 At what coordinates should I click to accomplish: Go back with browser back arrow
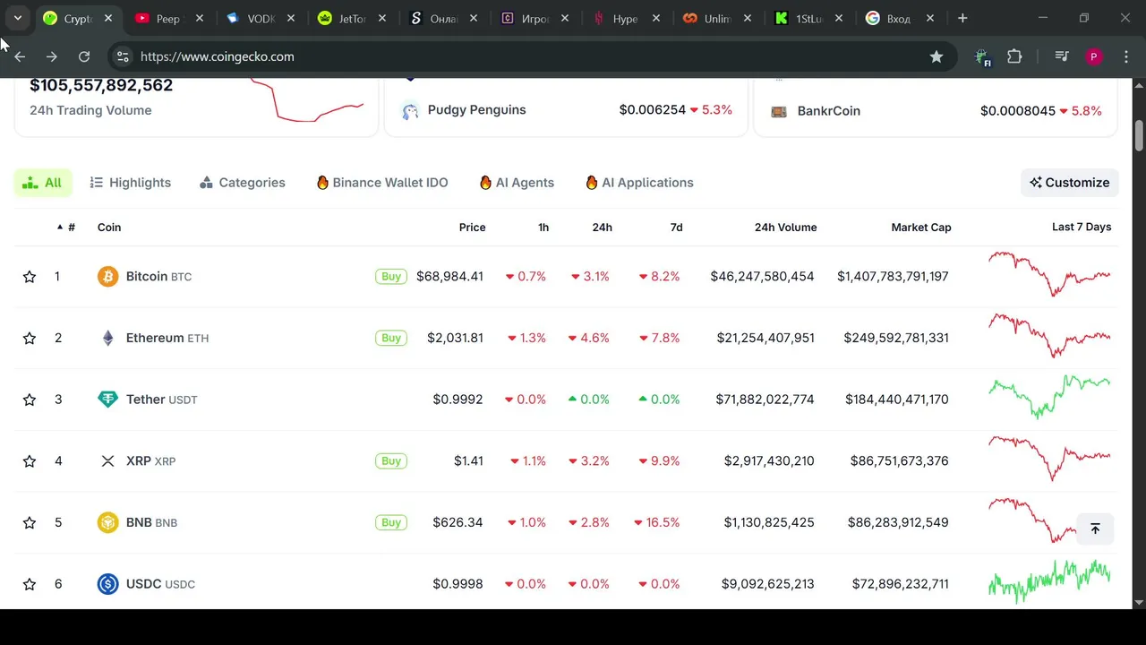point(20,56)
